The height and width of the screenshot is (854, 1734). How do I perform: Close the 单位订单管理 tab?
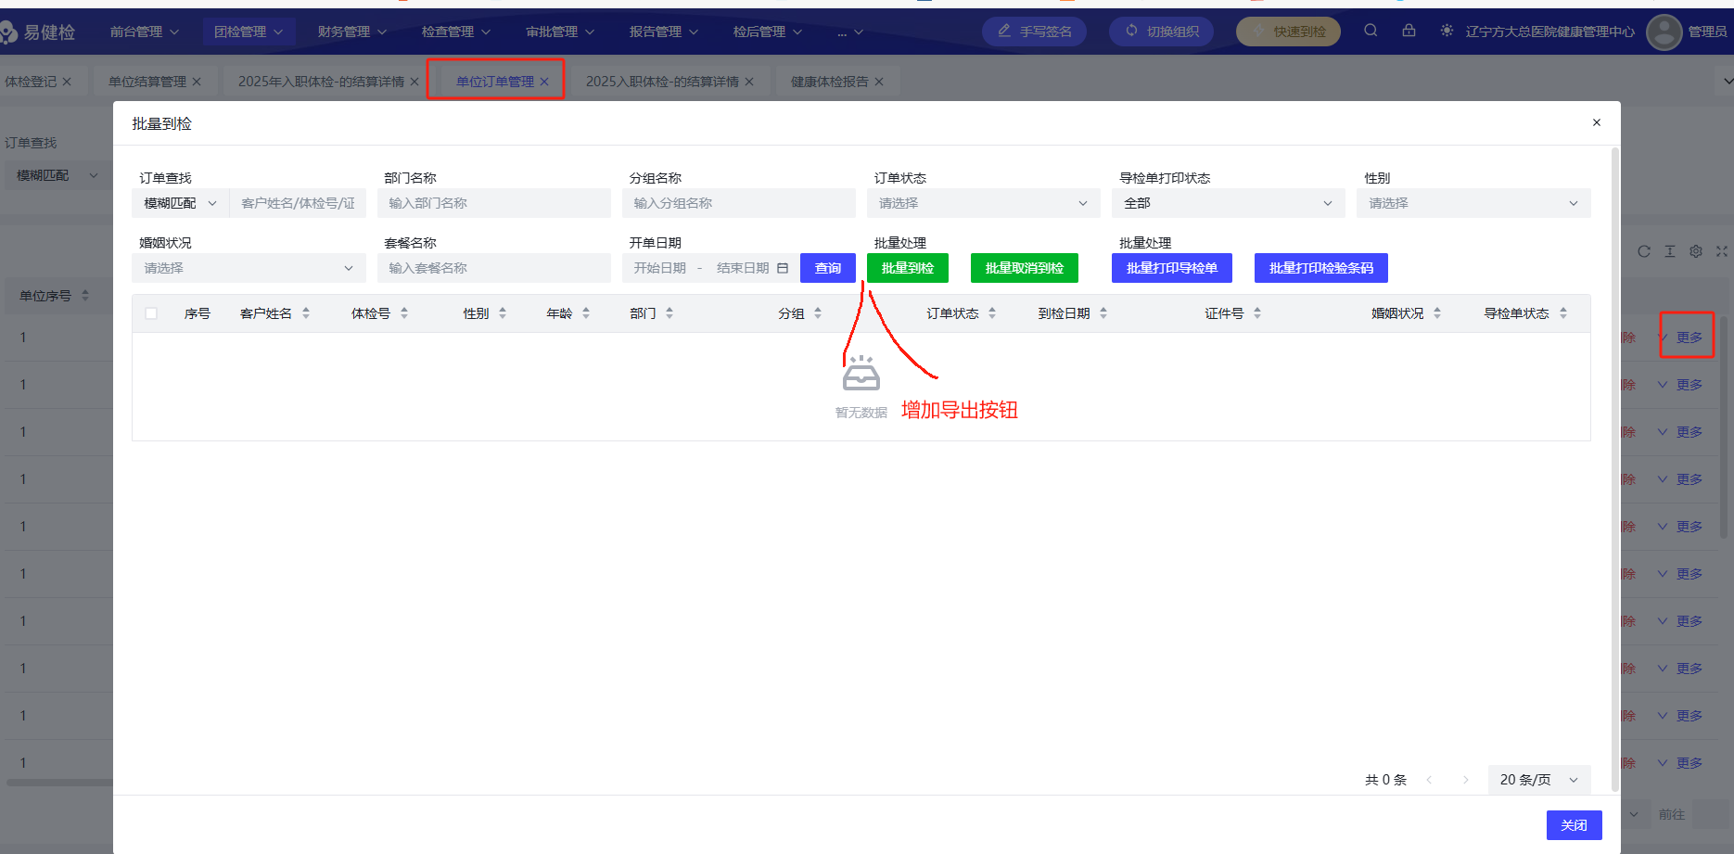click(x=544, y=82)
